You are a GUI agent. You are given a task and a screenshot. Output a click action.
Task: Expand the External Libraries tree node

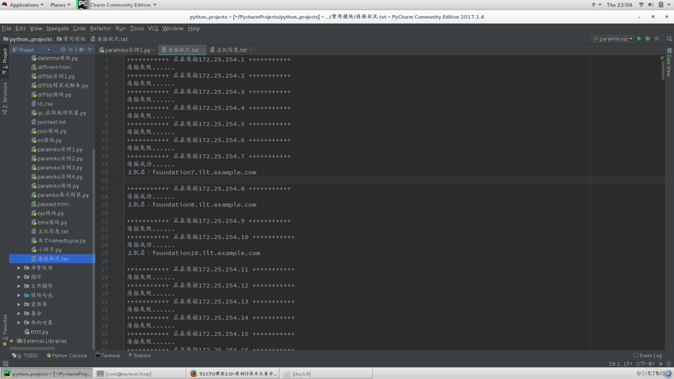pos(13,341)
